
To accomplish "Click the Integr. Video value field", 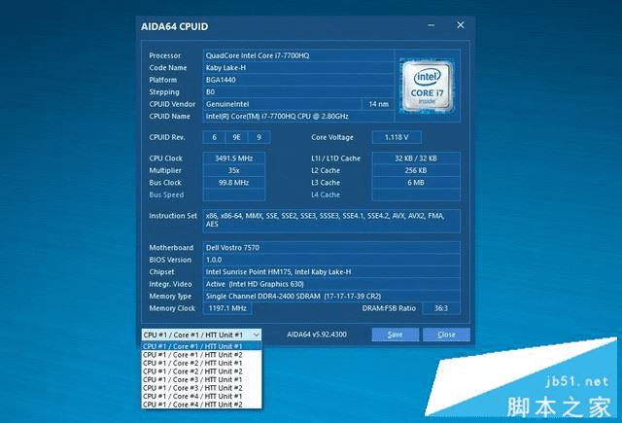I will (x=331, y=284).
